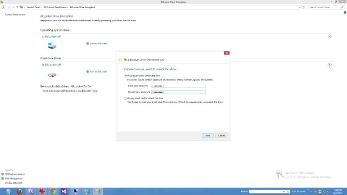Click Next in the BitLocker dialog

pos(208,136)
